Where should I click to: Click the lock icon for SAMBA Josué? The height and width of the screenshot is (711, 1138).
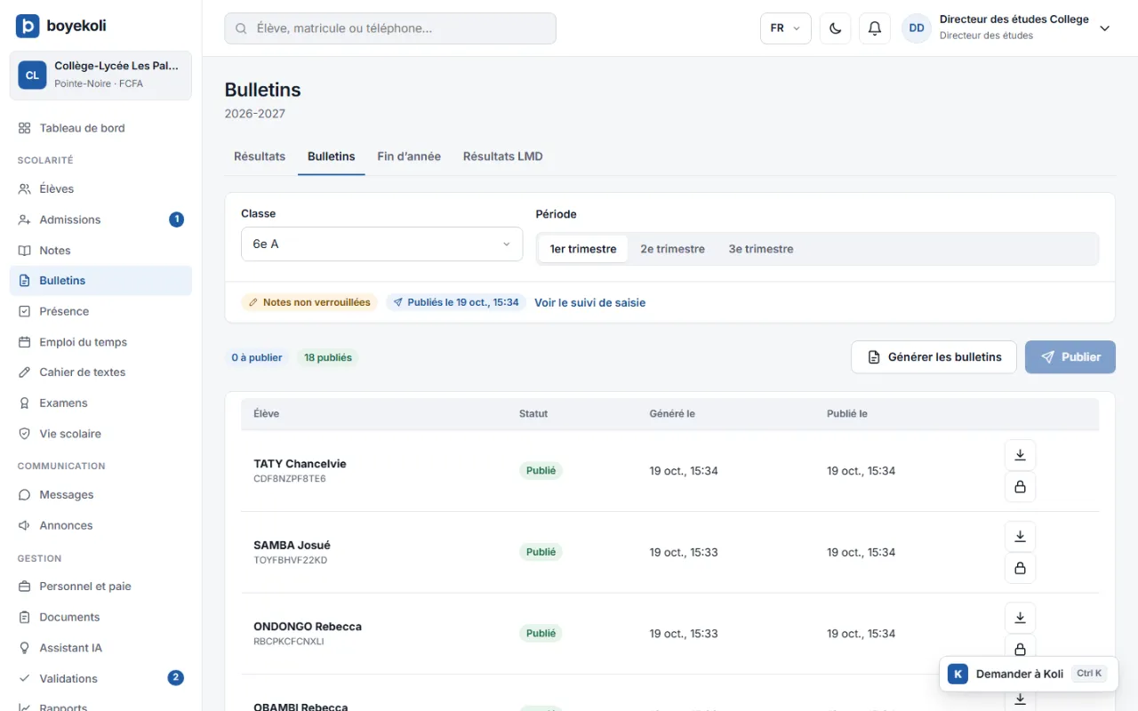(x=1020, y=568)
